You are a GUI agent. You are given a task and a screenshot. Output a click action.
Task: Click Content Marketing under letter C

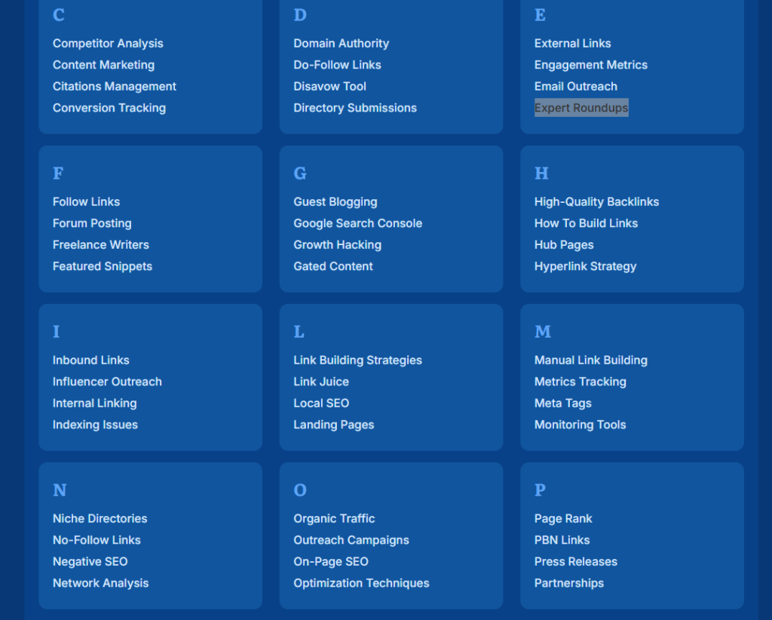[x=103, y=65]
